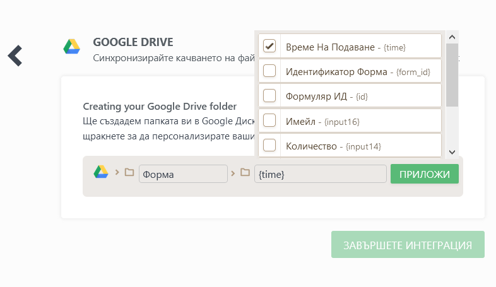Focus the Форма folder name field
Viewport: 496px width, 287px height.
point(183,174)
